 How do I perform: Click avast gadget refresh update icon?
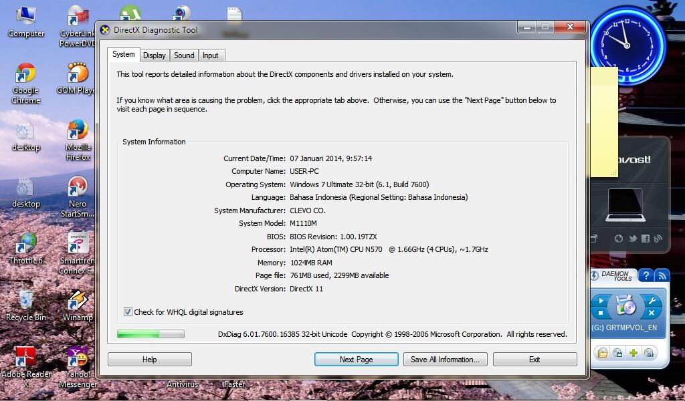pyautogui.click(x=619, y=239)
